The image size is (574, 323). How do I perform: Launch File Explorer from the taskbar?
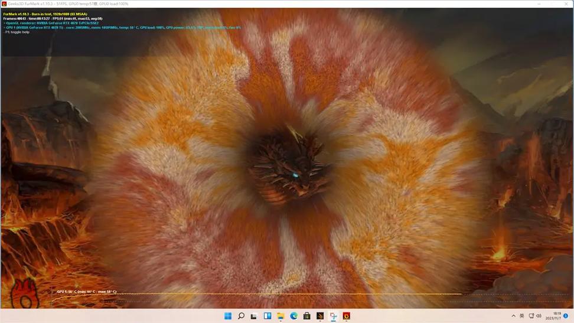click(281, 316)
